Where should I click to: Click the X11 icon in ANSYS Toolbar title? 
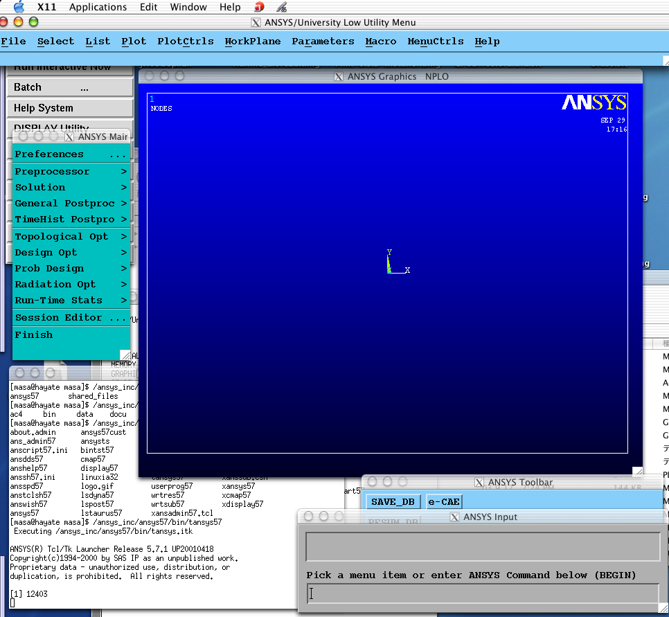(x=479, y=483)
